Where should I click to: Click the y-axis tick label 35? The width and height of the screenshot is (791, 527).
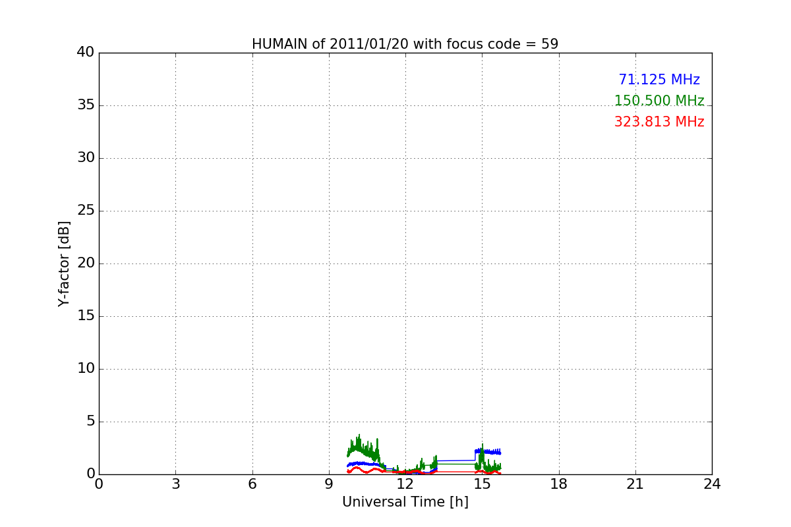[86, 105]
